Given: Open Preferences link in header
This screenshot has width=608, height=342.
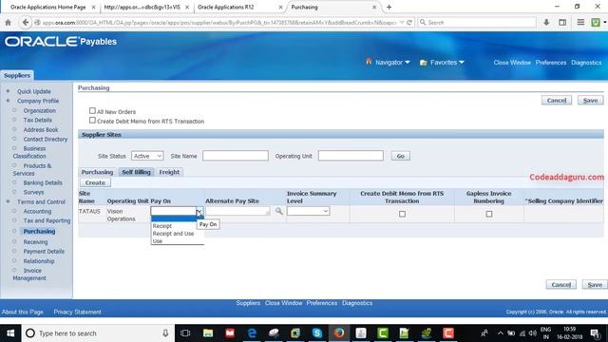Looking at the screenshot, I should point(551,63).
